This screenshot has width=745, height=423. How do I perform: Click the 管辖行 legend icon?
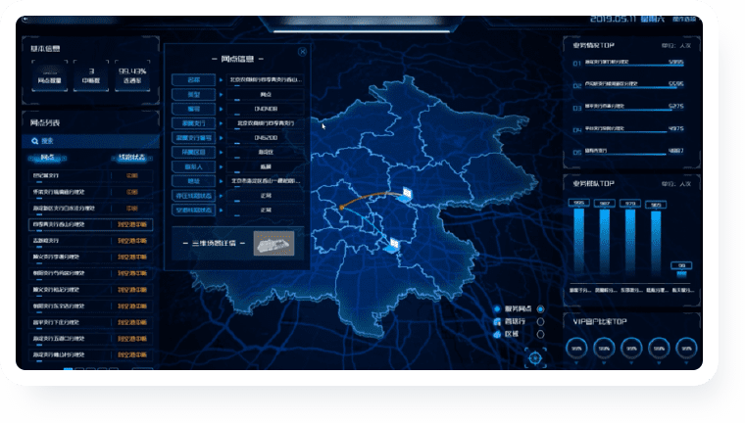click(497, 322)
